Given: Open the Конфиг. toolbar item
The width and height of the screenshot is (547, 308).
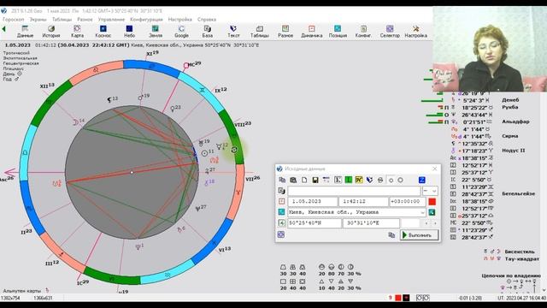Looking at the screenshot, I should (x=363, y=31).
